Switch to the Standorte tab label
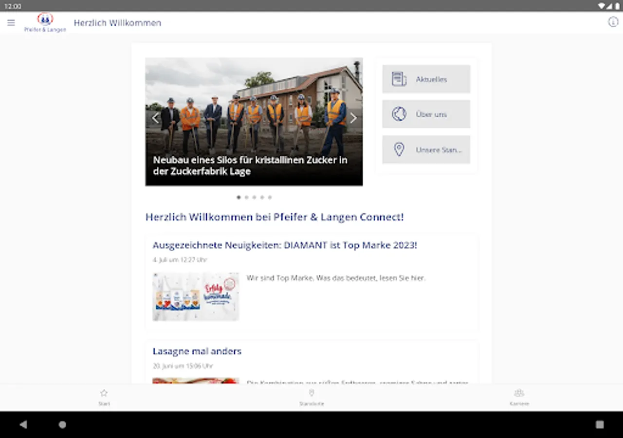The image size is (623, 438). pyautogui.click(x=311, y=403)
